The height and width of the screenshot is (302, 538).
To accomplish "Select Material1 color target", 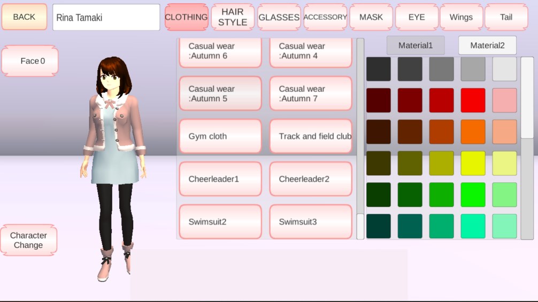I will (416, 45).
